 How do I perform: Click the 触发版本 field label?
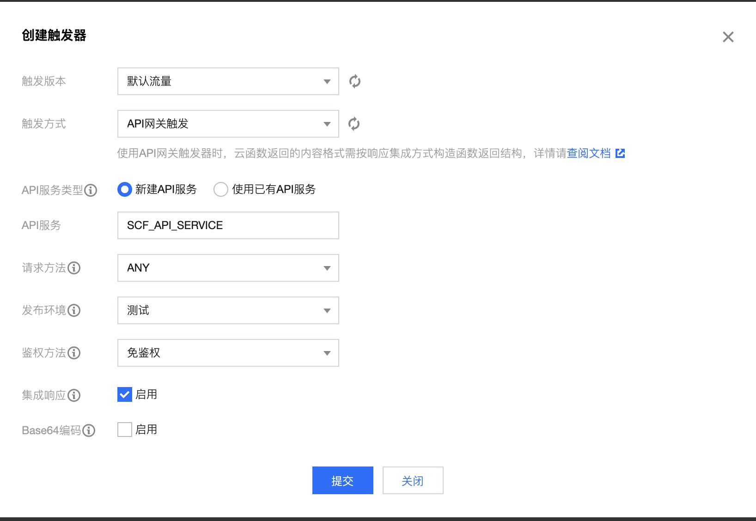44,81
